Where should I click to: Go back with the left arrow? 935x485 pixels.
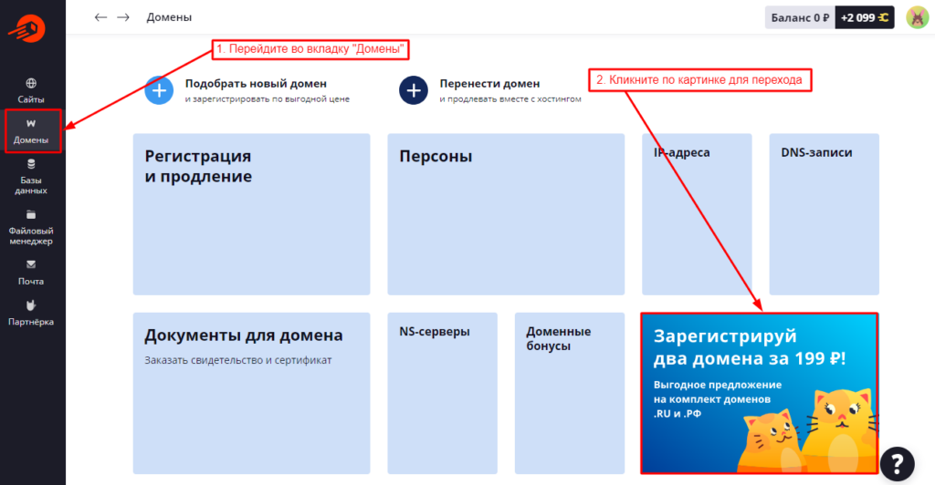click(100, 17)
